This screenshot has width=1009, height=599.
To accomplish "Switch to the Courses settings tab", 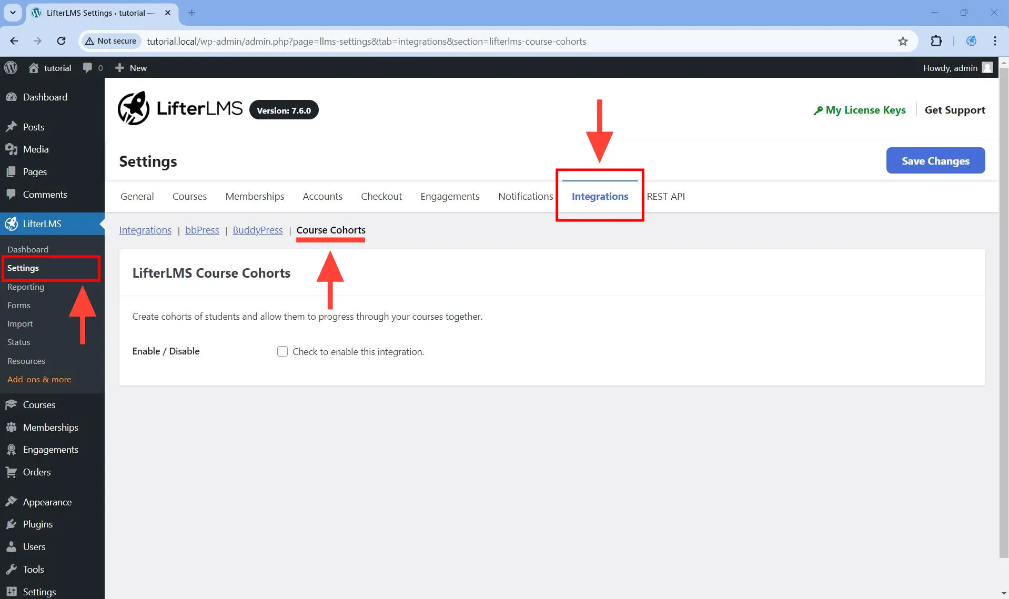I will 189,196.
